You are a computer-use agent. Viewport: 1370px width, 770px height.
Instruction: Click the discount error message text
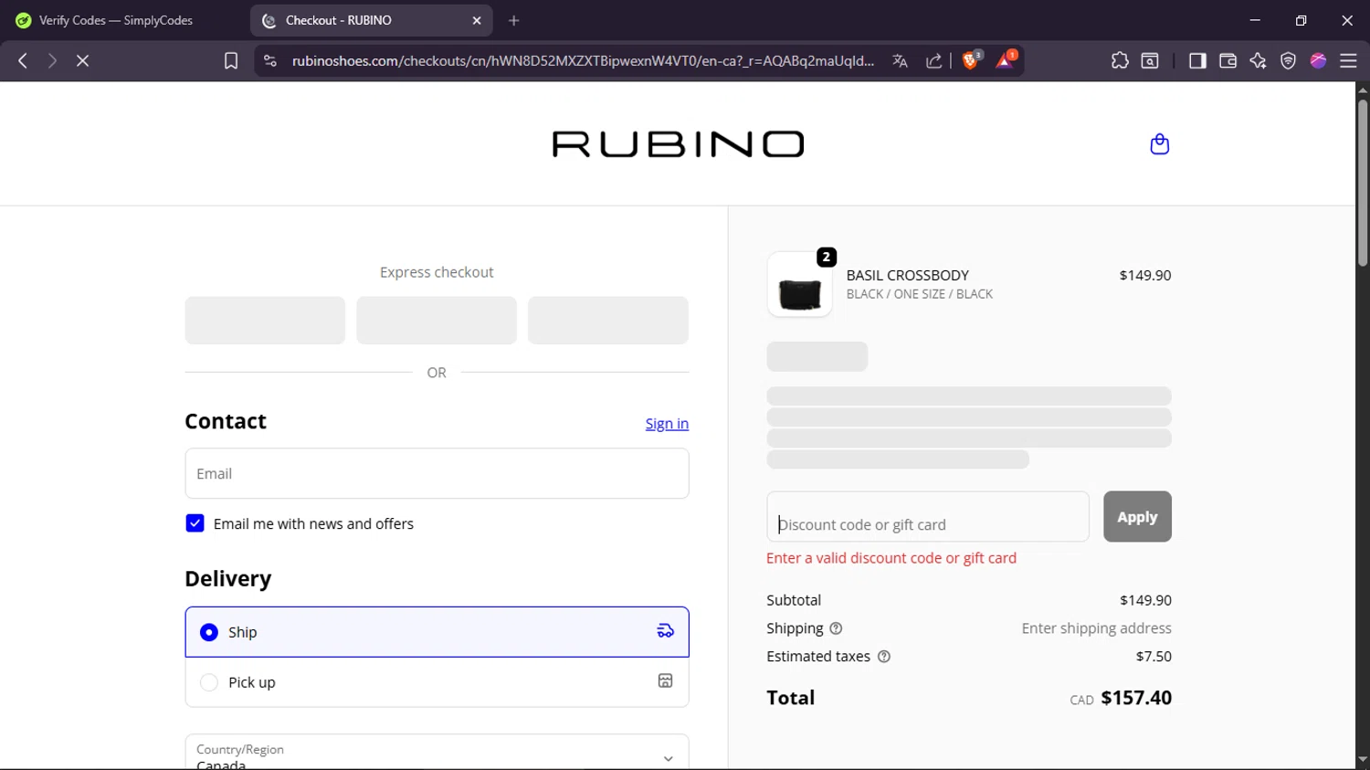891,558
